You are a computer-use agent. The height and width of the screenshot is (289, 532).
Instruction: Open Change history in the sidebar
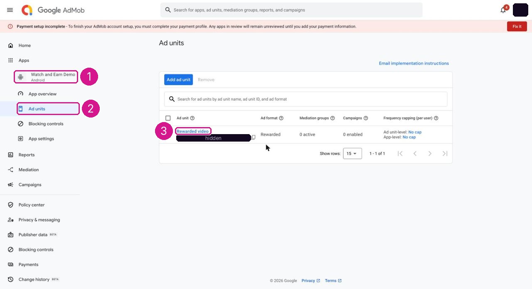34,280
